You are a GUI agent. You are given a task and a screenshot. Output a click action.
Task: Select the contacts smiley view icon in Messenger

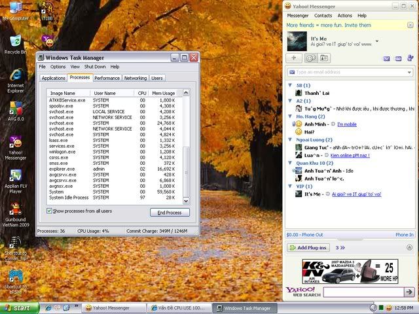[310, 58]
